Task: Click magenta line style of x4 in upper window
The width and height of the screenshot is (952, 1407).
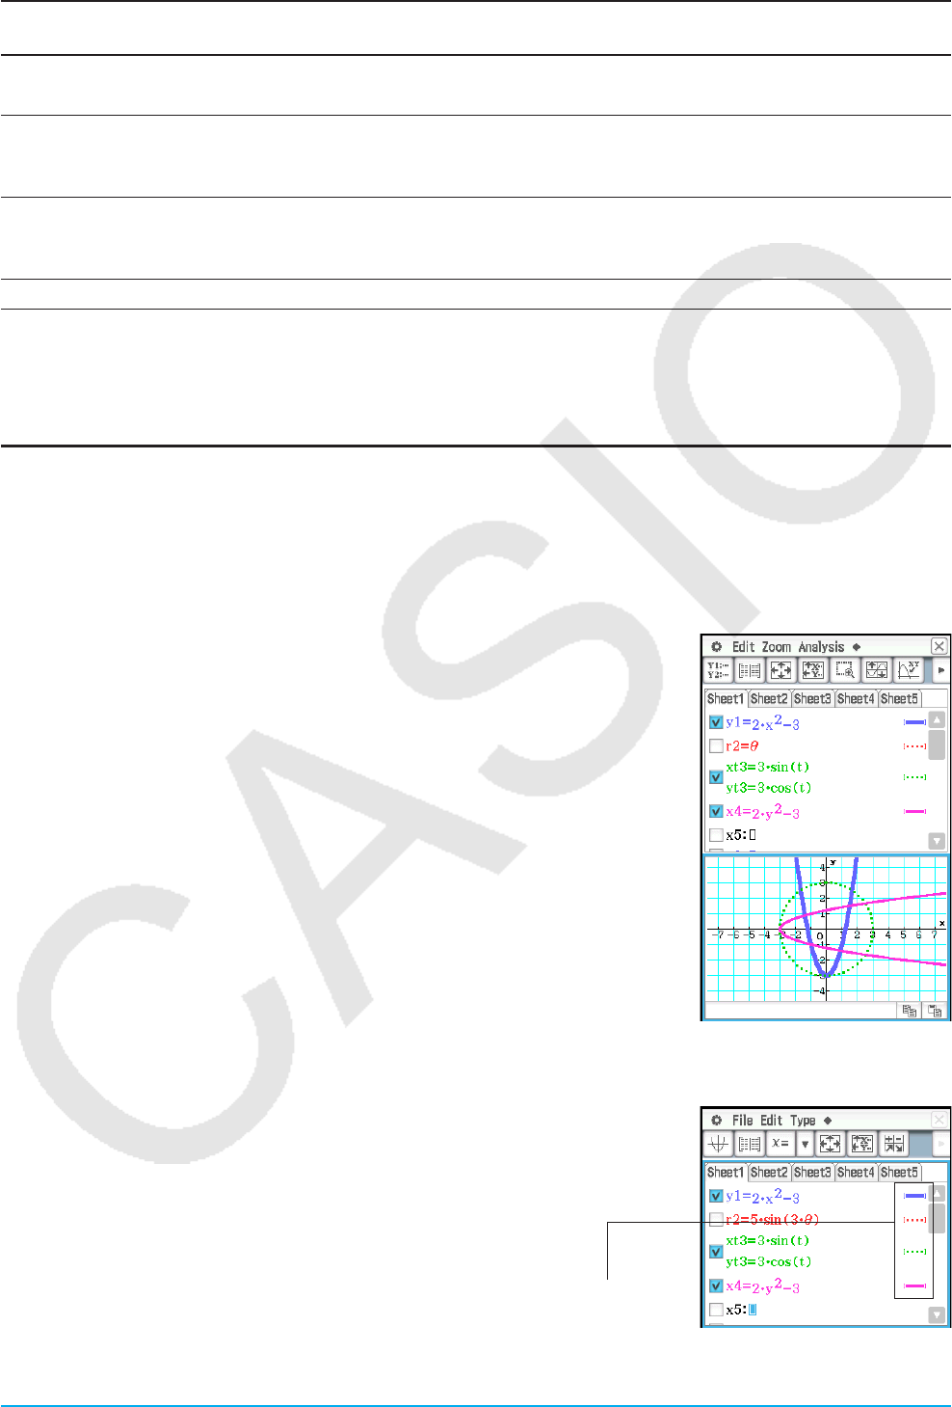Action: coord(914,812)
